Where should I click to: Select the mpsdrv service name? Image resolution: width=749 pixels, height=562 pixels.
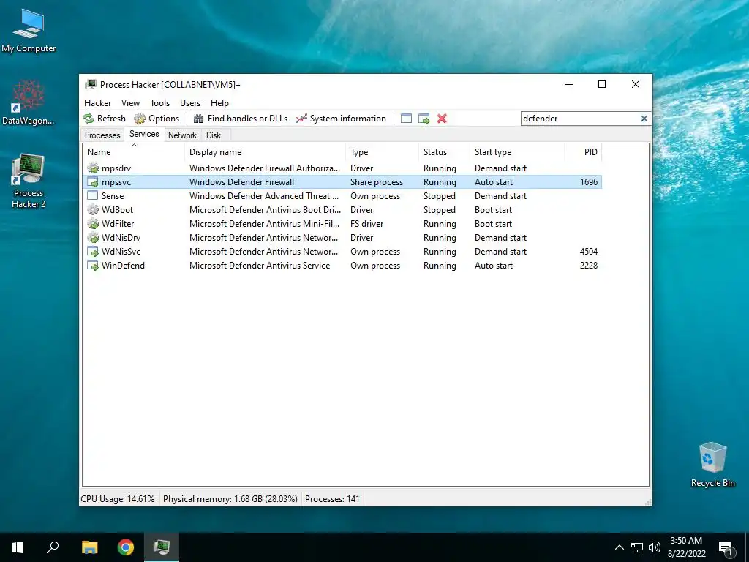116,168
